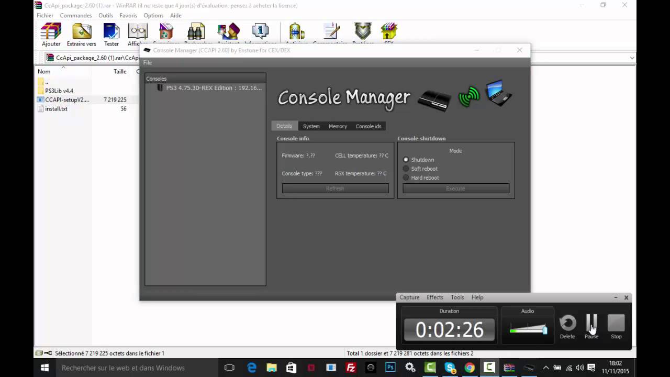
Task: Click the Commentaire icon in WinRAR toolbar
Action: pos(330,32)
